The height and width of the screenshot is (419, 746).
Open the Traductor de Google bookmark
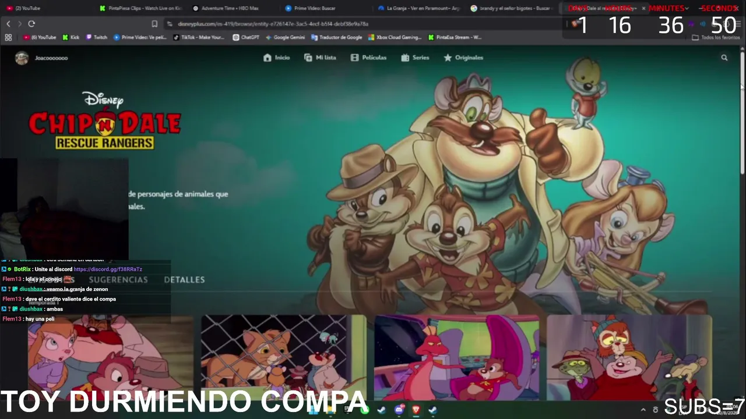click(337, 37)
